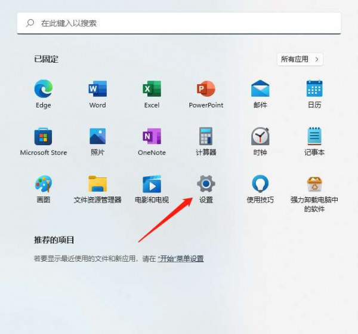Open the 画图 paint app
358x334 pixels.
[44, 184]
